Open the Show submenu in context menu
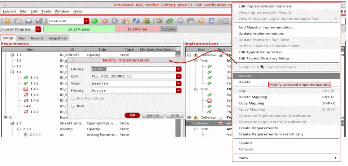This screenshot has height=166, width=348. 286,158
